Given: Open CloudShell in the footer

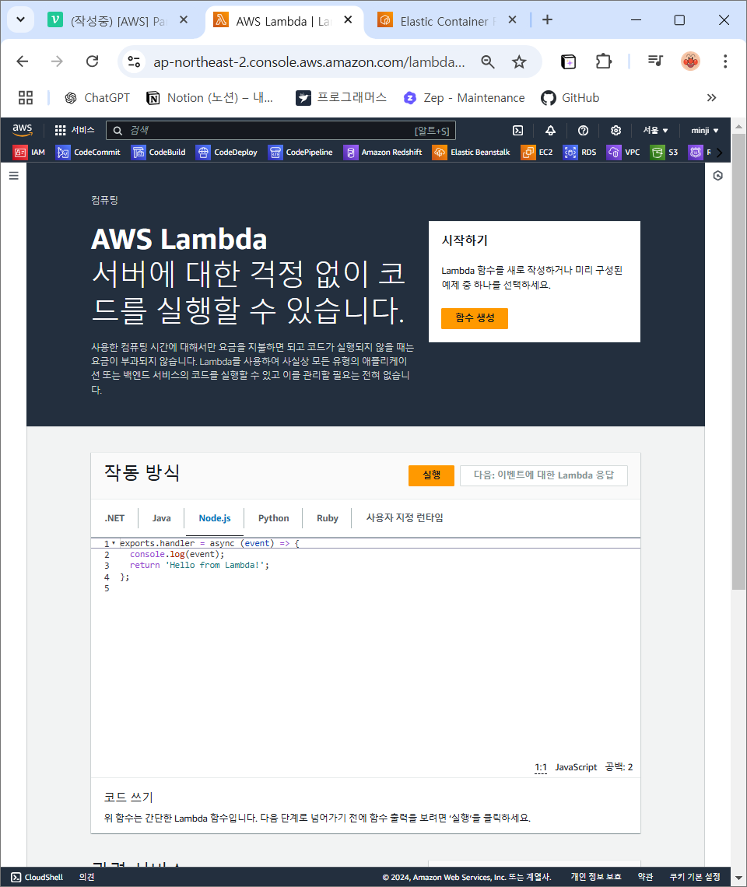Looking at the screenshot, I should point(37,878).
